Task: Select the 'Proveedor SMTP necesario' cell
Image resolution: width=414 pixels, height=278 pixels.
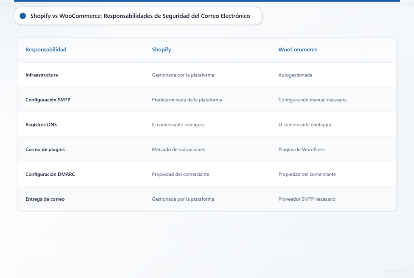Action: point(307,199)
